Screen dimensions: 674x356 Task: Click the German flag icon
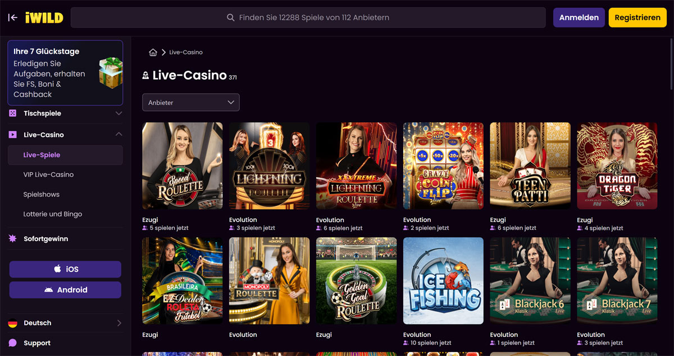(12, 323)
